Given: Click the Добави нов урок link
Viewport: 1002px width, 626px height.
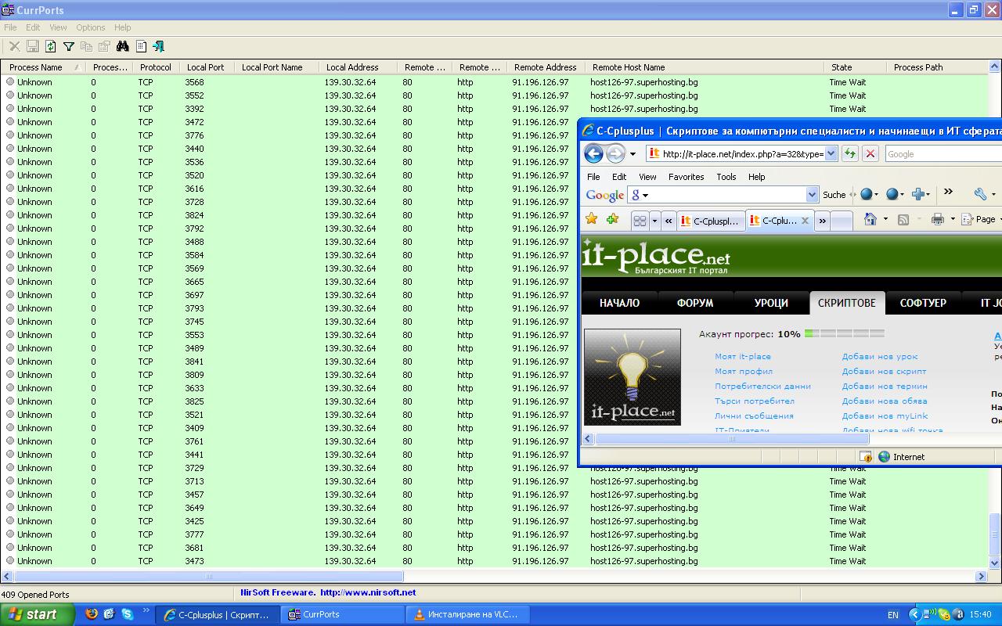Looking at the screenshot, I should 880,356.
